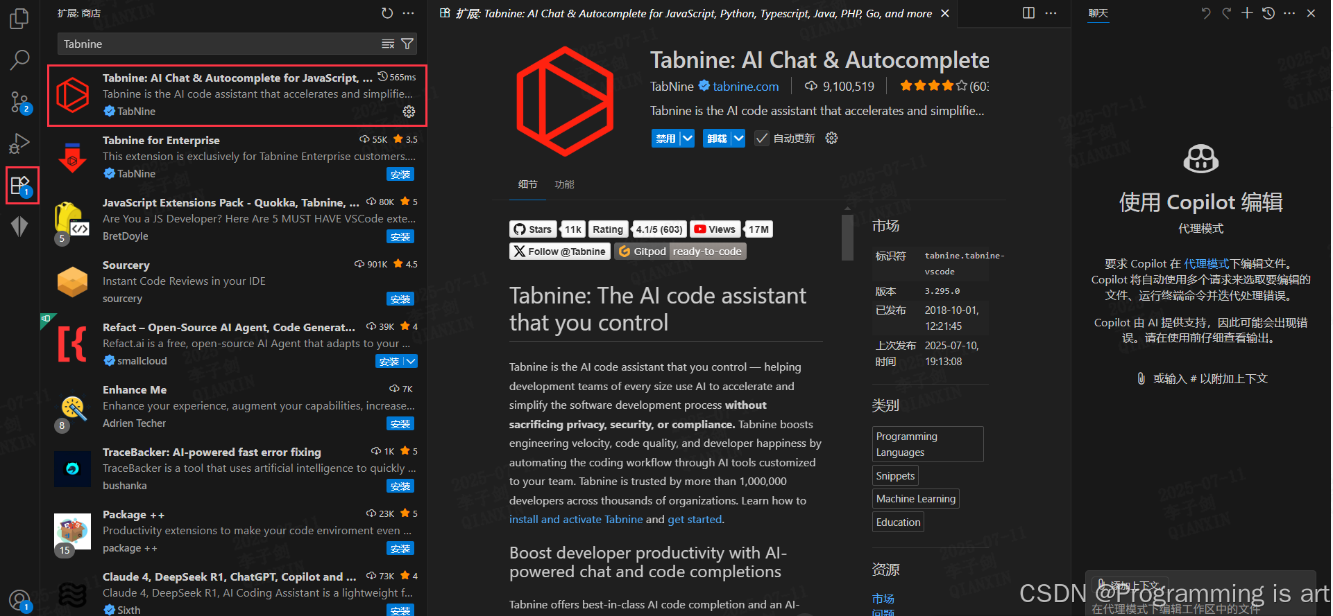Open the get started link
Viewport: 1333px width, 616px height.
point(695,520)
